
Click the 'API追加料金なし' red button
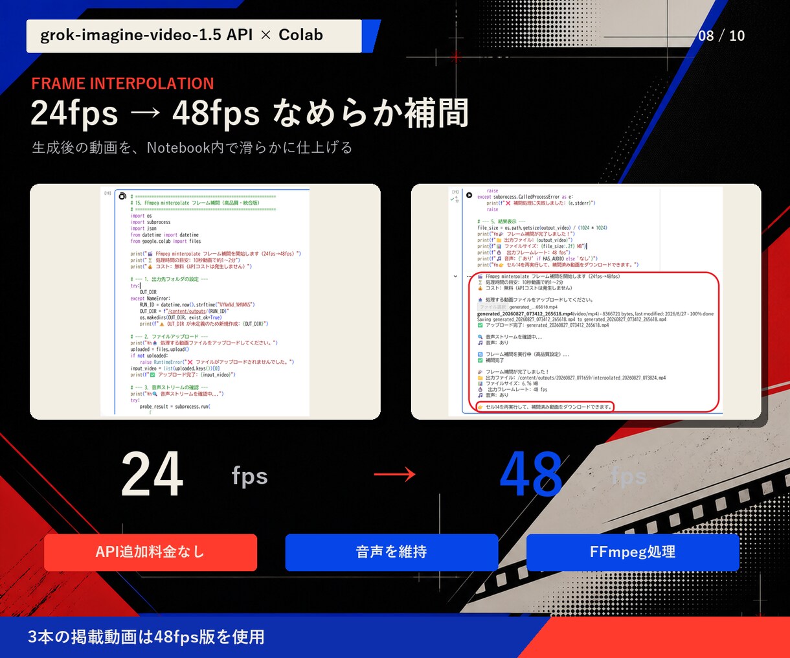coord(150,552)
